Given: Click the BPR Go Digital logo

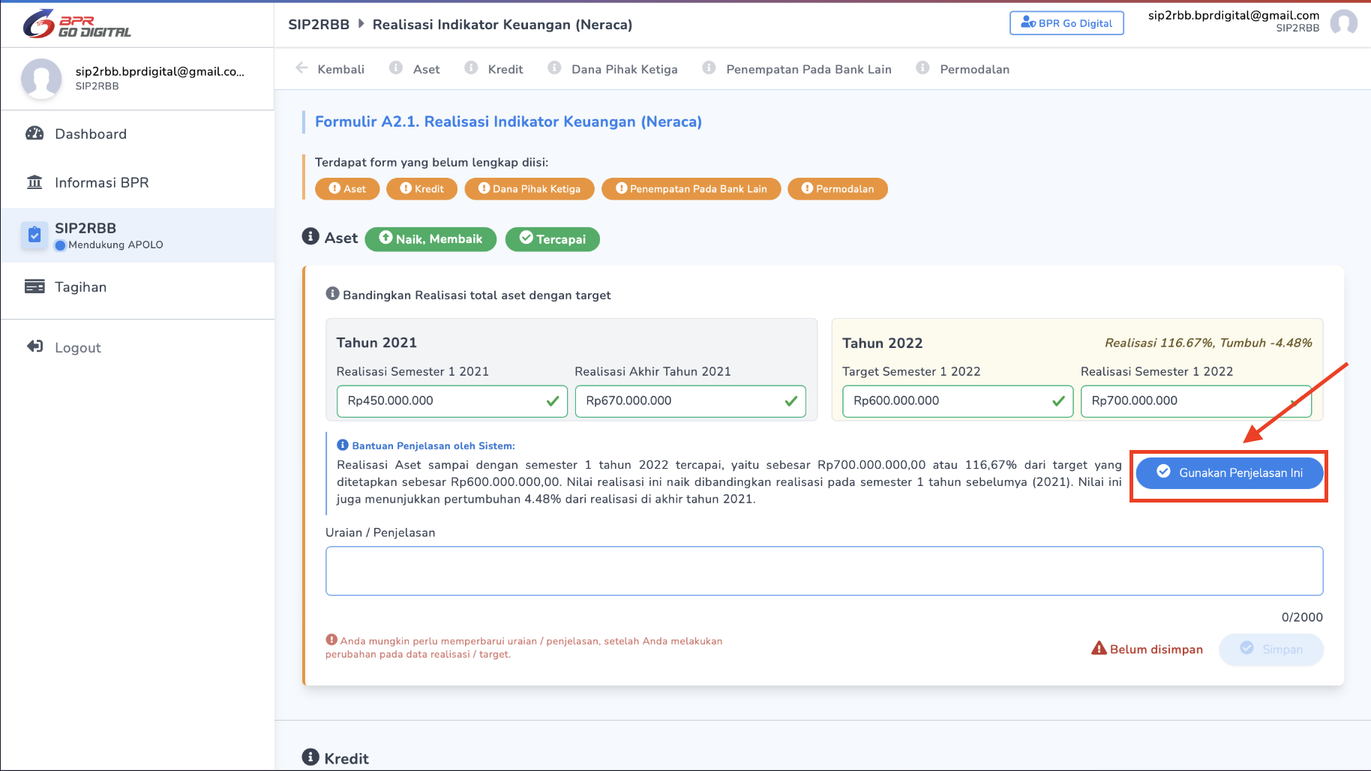Looking at the screenshot, I should click(x=76, y=24).
